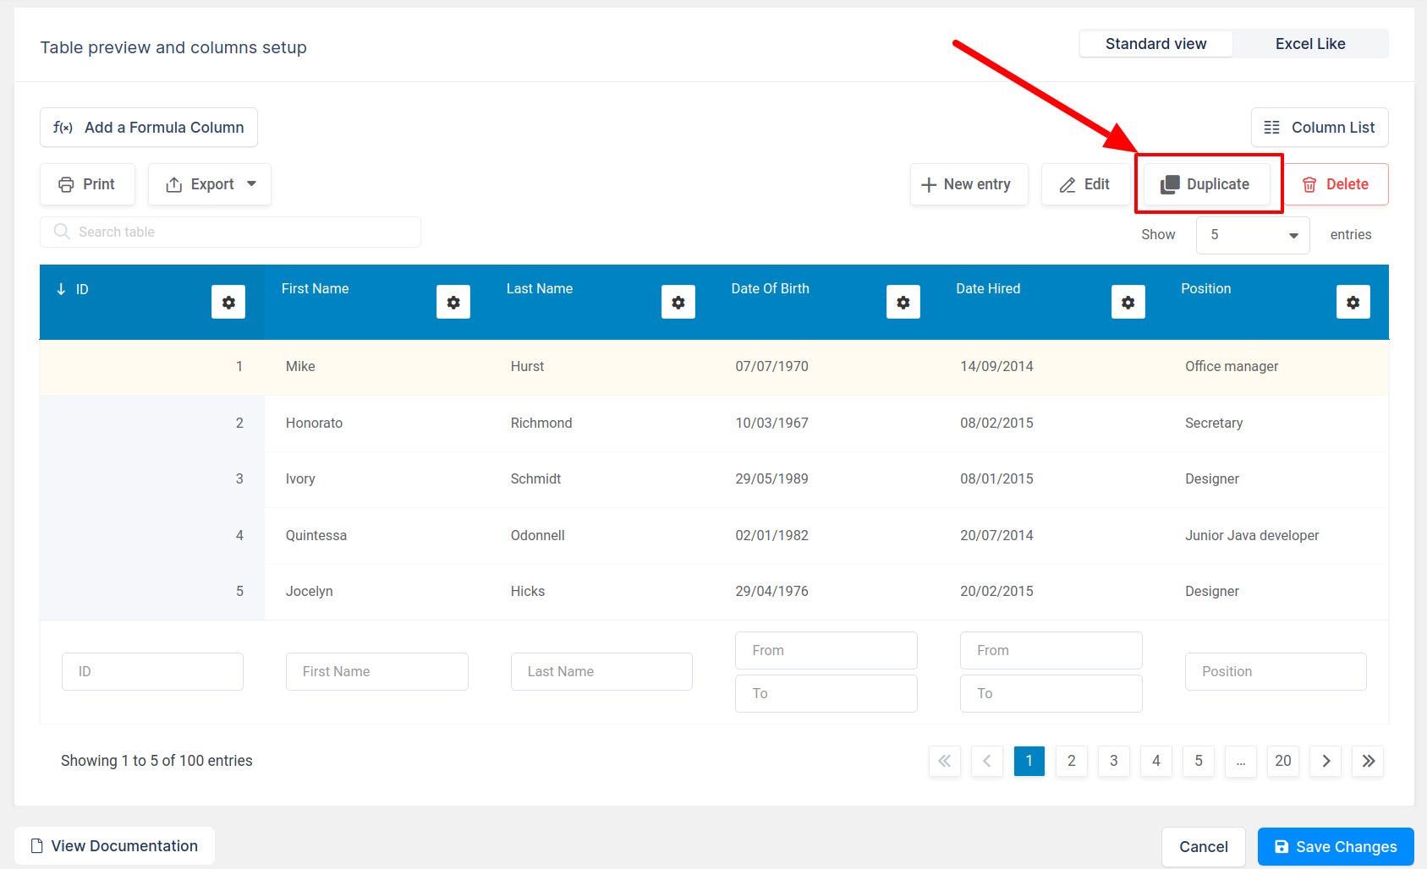The height and width of the screenshot is (869, 1427).
Task: Select the Quintessa row
Action: point(714,535)
